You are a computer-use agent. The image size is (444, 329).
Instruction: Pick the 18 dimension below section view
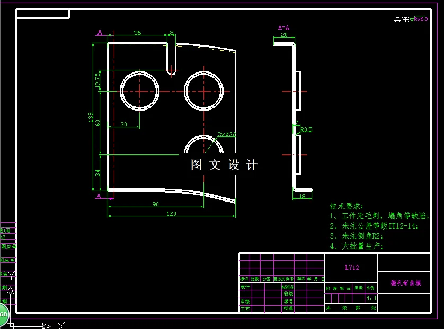point(303,196)
